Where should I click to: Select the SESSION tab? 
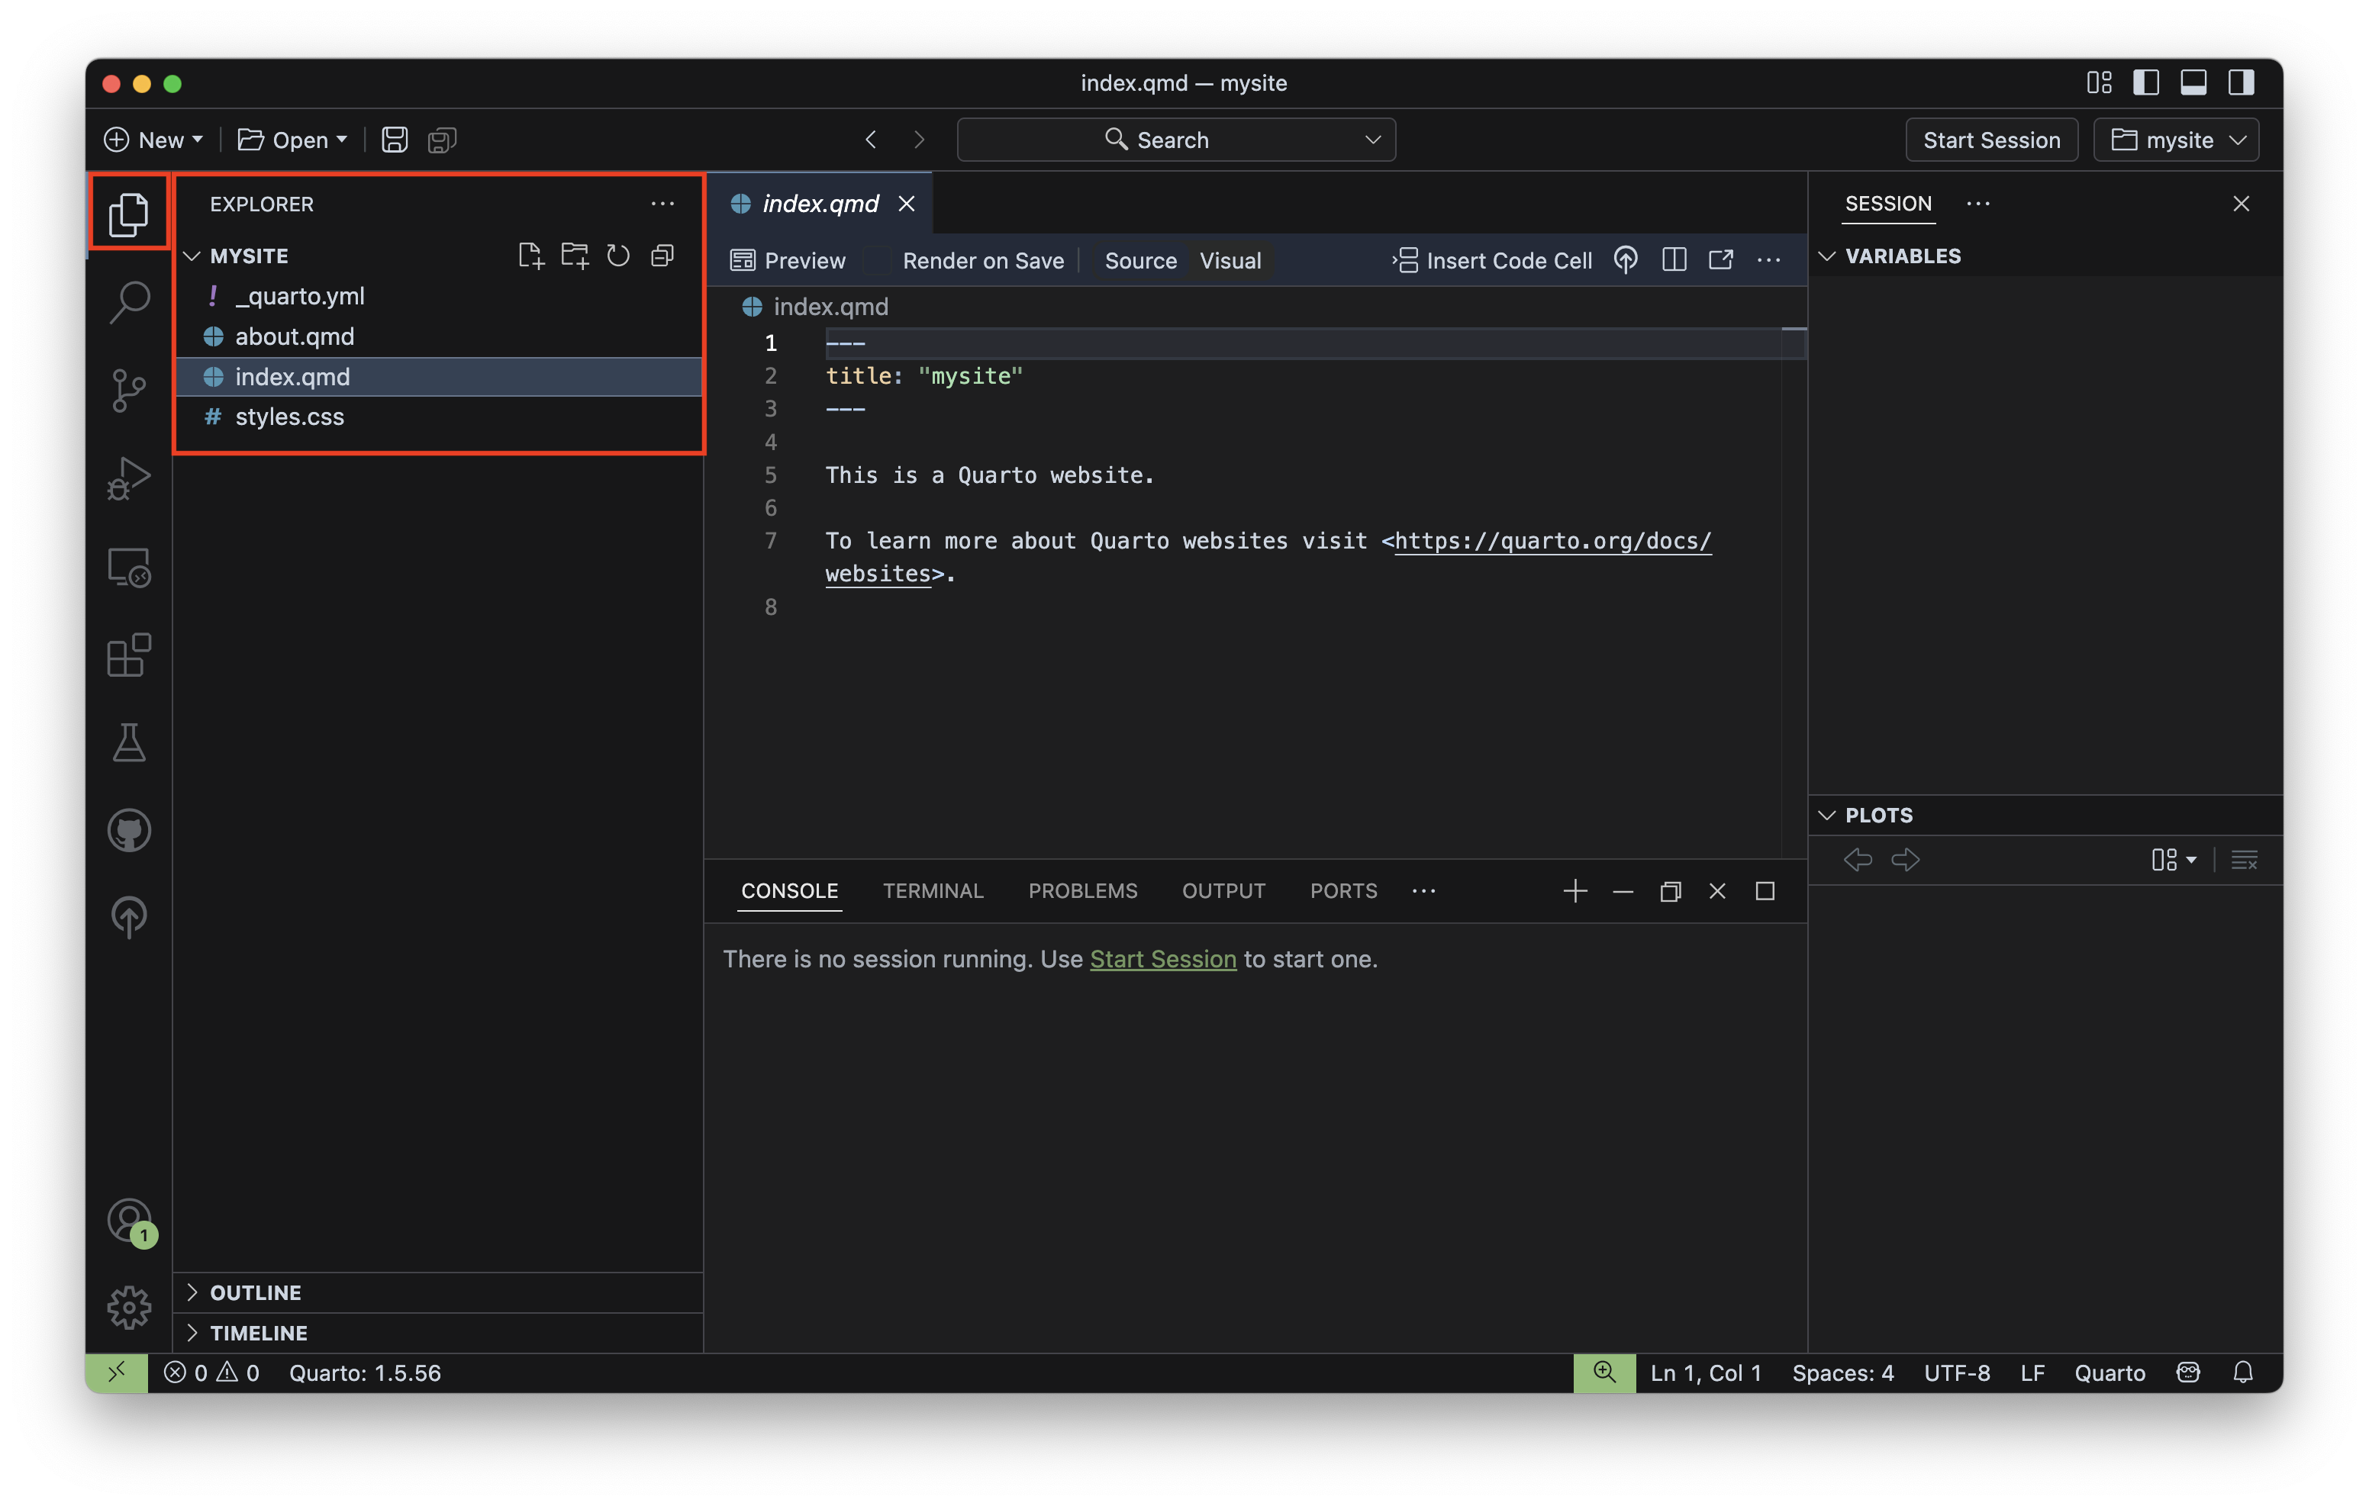[1888, 204]
